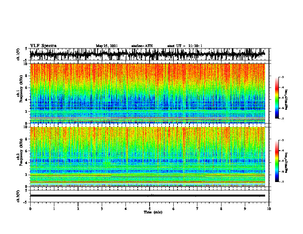Click the "start UT = 21:20: 1" header text
Image resolution: width=303 pixels, height=234 pixels.
click(x=185, y=46)
